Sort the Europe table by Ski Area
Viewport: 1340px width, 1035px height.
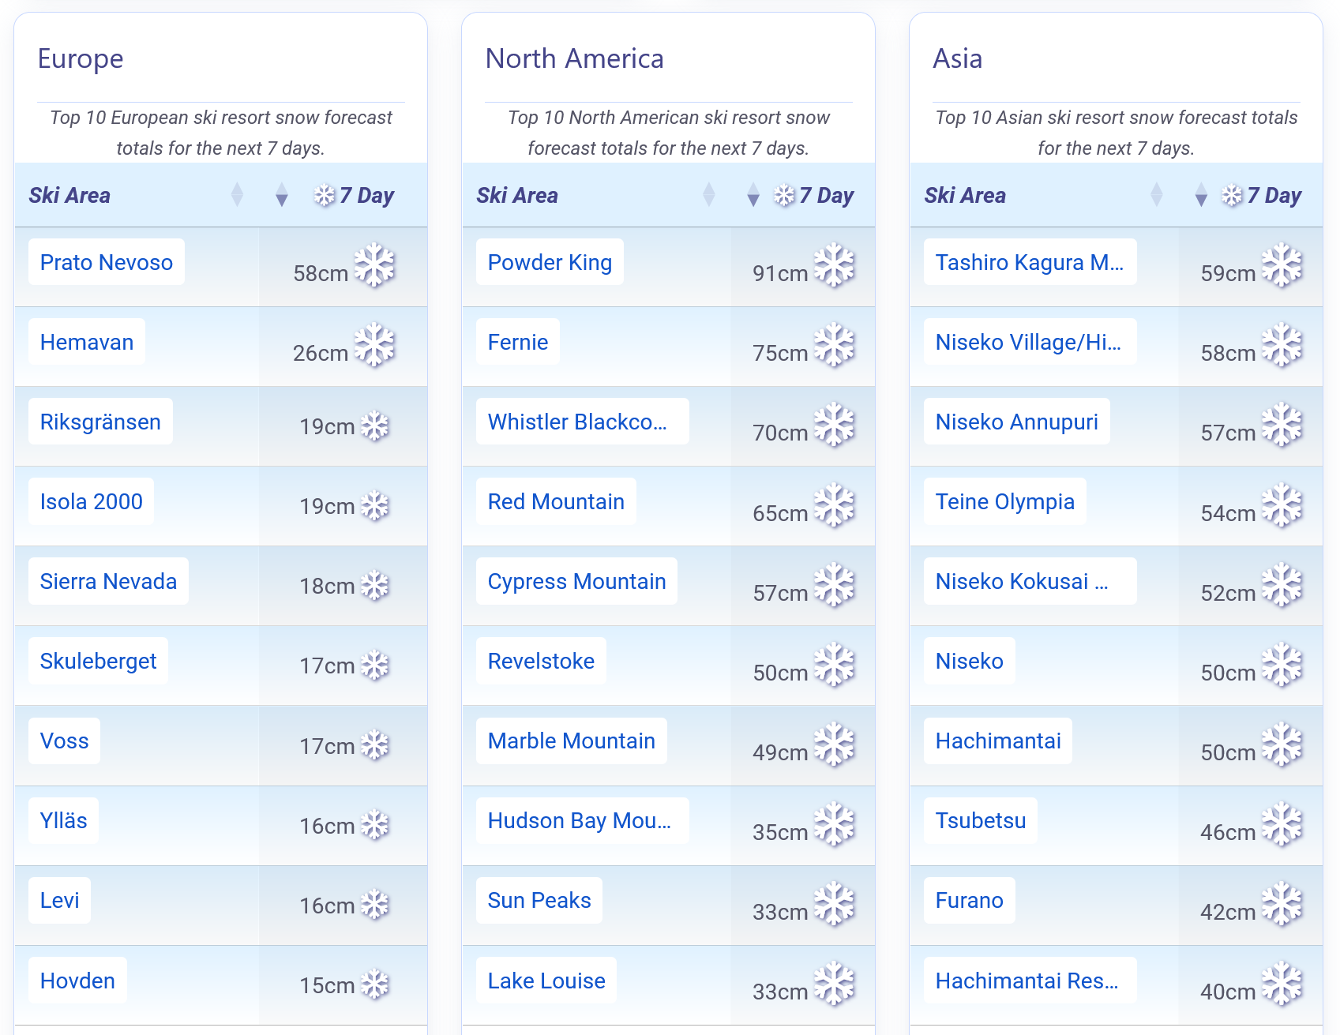pyautogui.click(x=237, y=195)
